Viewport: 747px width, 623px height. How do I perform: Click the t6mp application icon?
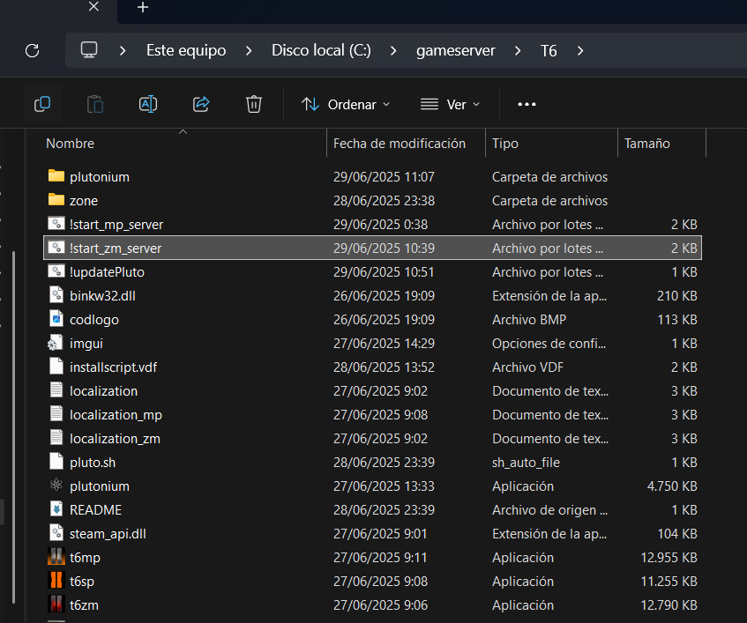(x=56, y=557)
